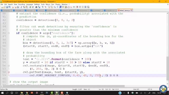Open the Edit menu
The image size is (169, 95).
click(x=5, y=4)
